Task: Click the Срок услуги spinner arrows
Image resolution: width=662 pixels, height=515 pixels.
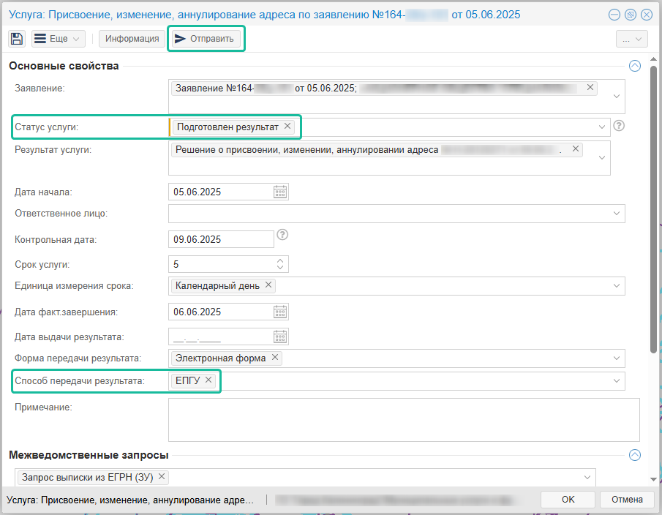Action: click(280, 263)
